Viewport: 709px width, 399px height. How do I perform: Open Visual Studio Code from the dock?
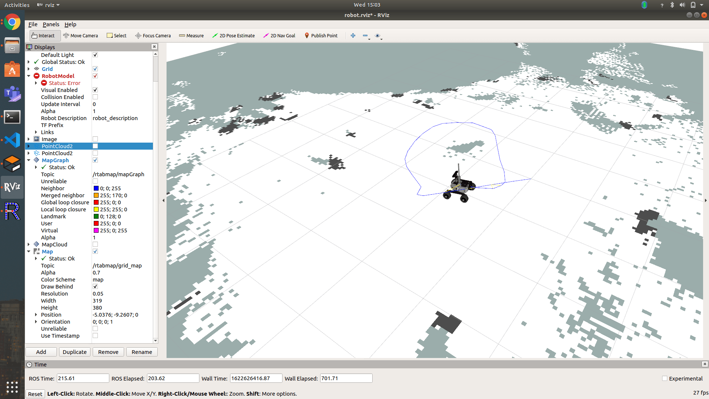[12, 140]
